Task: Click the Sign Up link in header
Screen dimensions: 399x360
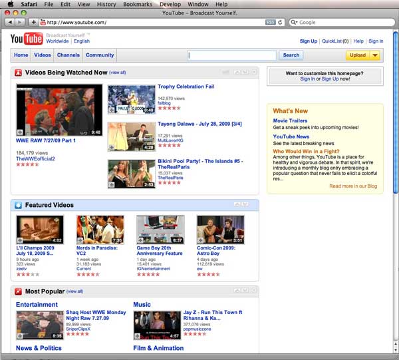Action: [309, 41]
